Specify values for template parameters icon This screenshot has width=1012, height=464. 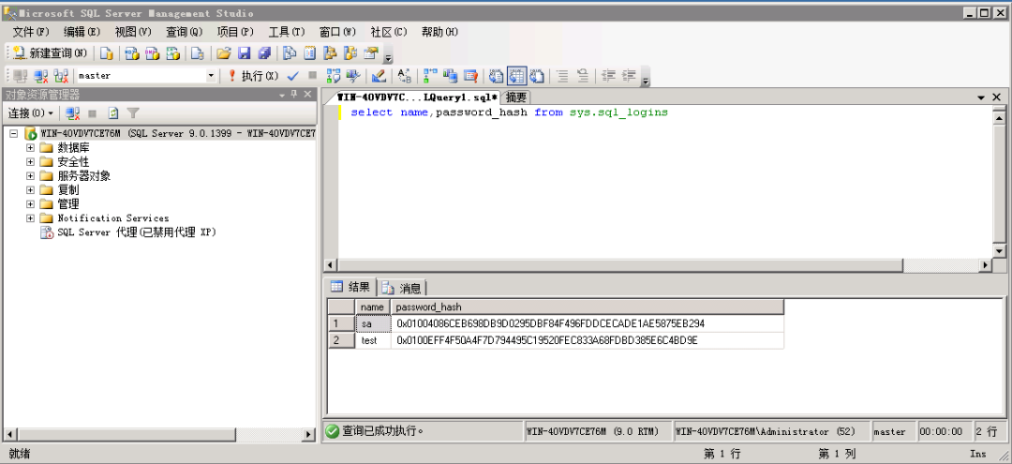(x=404, y=76)
